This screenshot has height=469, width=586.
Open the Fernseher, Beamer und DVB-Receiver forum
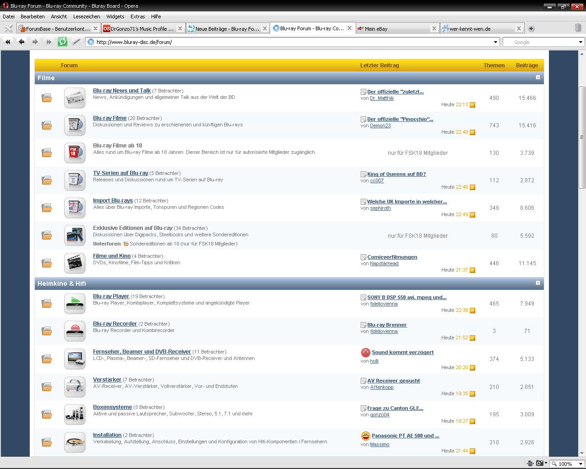click(142, 352)
